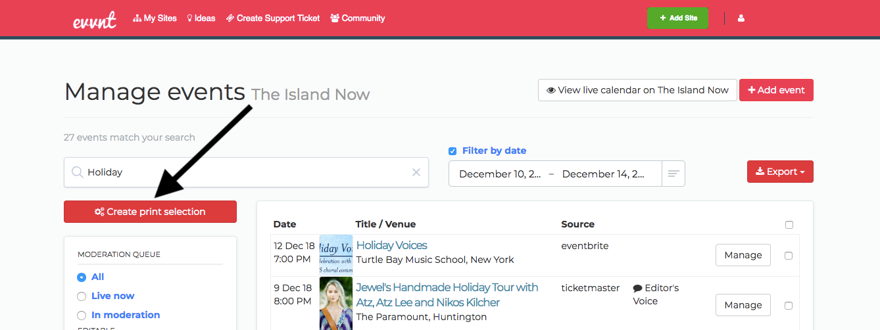This screenshot has height=330, width=880.
Task: Open the date range presets icon
Action: click(x=673, y=174)
